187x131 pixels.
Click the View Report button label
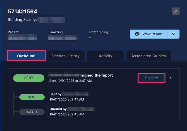tap(152, 34)
